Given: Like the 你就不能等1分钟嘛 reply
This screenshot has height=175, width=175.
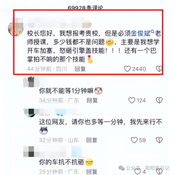Looking at the screenshot, I should (132, 100).
